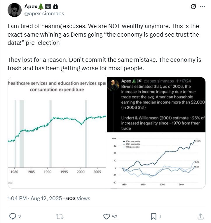Repost this tweet using retweet icon
The height and width of the screenshot is (223, 211).
click(x=60, y=217)
